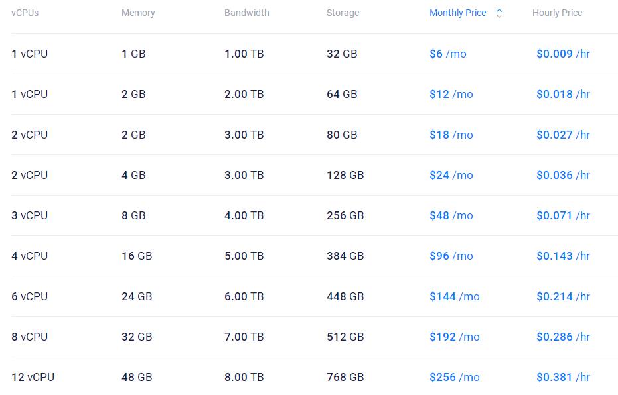Click the Storage column header

343,13
